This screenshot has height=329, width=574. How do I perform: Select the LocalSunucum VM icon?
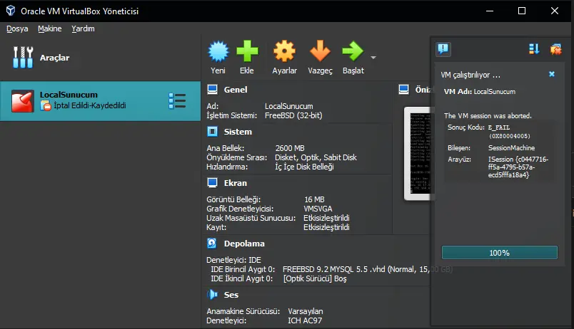(22, 101)
